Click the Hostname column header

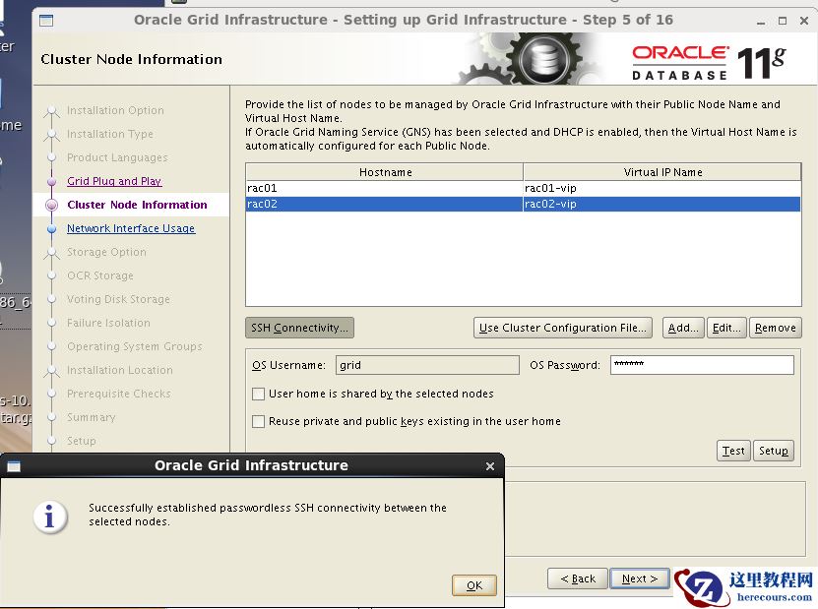[385, 172]
